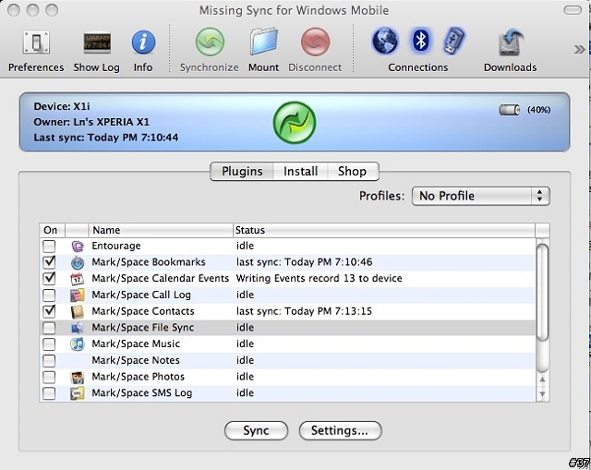Click the red Disconnect icon

tap(316, 42)
